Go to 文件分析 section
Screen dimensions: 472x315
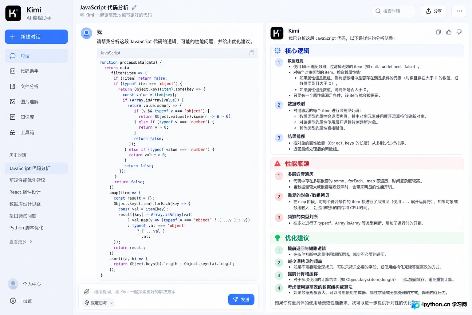point(36,86)
